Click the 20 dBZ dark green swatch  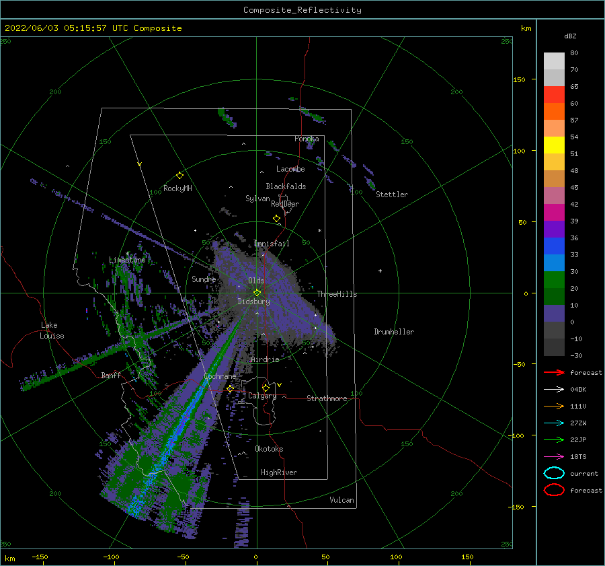click(554, 296)
